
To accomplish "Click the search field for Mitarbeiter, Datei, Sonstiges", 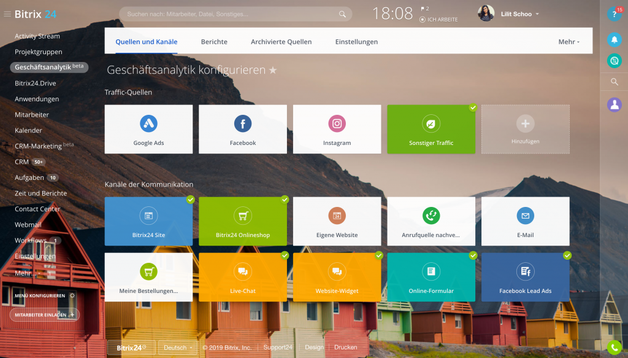I will coord(235,14).
